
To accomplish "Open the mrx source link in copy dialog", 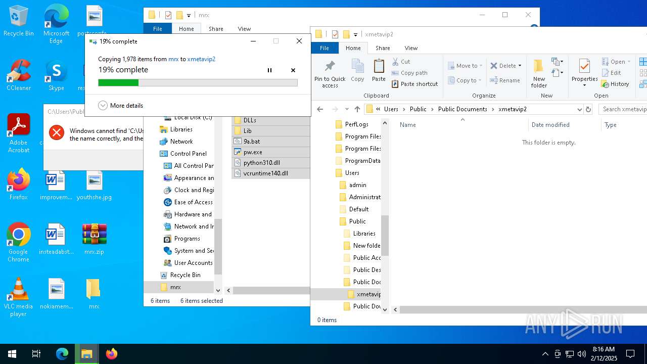I will (x=173, y=59).
